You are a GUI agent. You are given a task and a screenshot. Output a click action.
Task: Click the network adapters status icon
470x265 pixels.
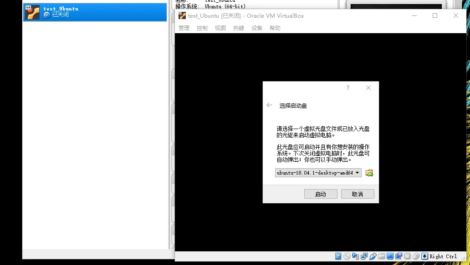click(364, 256)
